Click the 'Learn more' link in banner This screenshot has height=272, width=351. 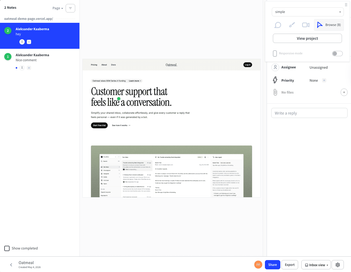click(x=135, y=81)
